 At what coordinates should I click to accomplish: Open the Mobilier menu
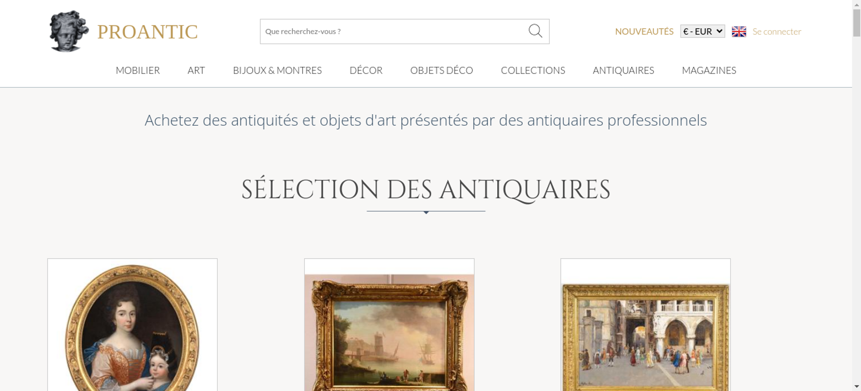[138, 70]
